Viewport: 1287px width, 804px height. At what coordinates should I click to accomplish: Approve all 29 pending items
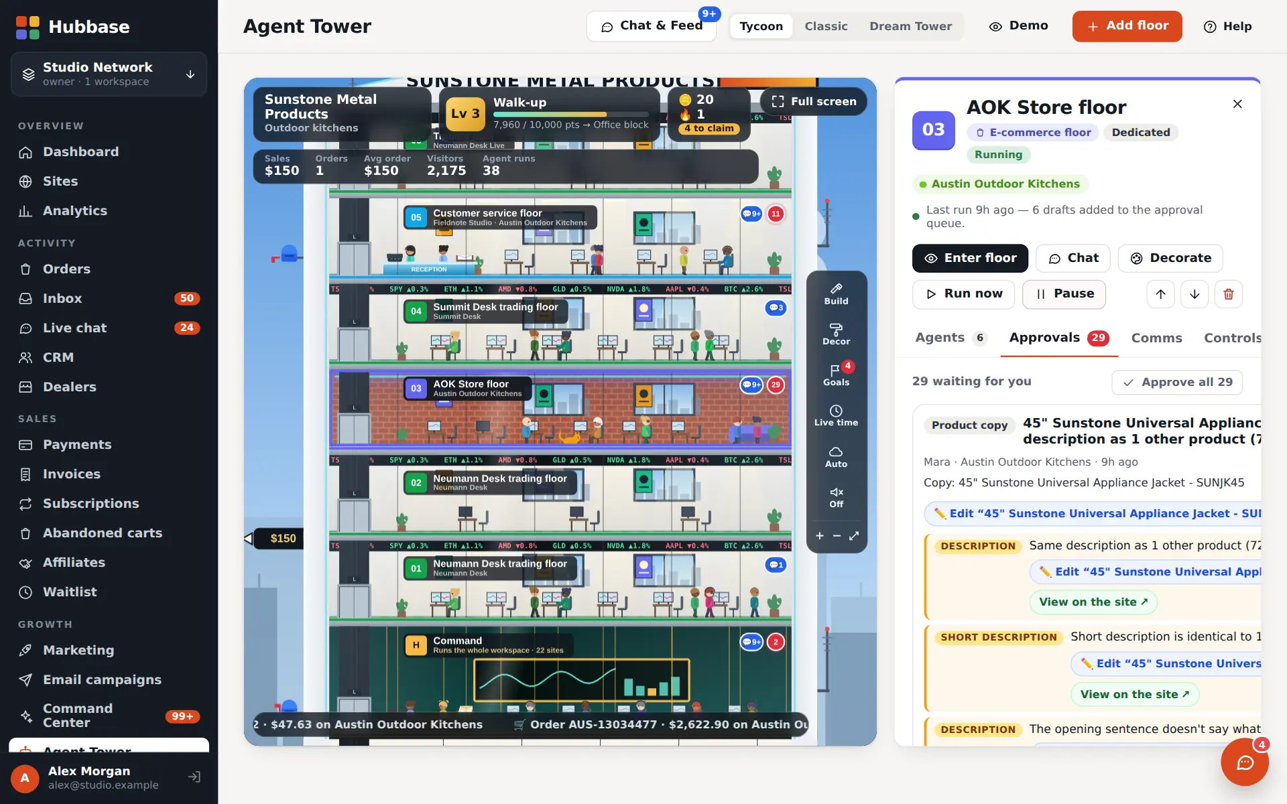pyautogui.click(x=1177, y=382)
